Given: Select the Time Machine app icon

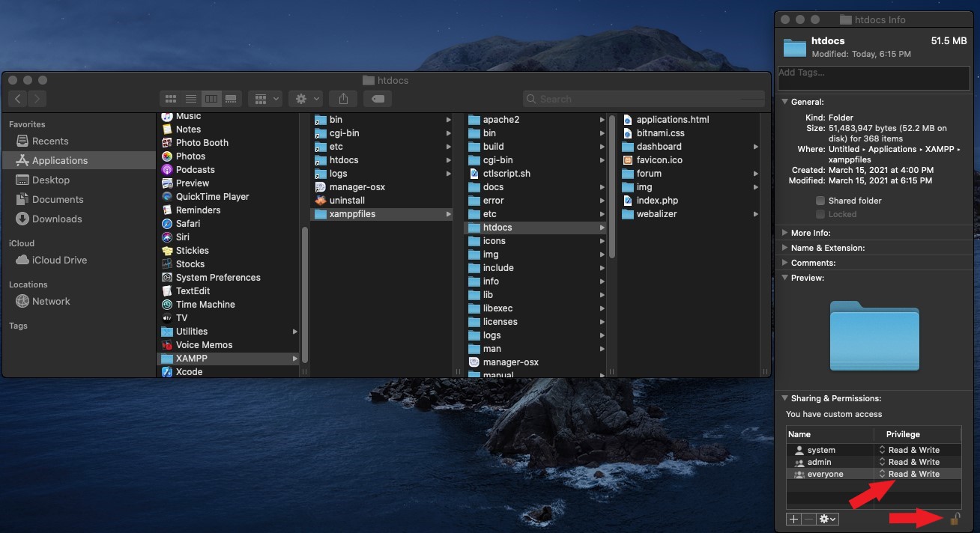Looking at the screenshot, I should click(x=167, y=304).
